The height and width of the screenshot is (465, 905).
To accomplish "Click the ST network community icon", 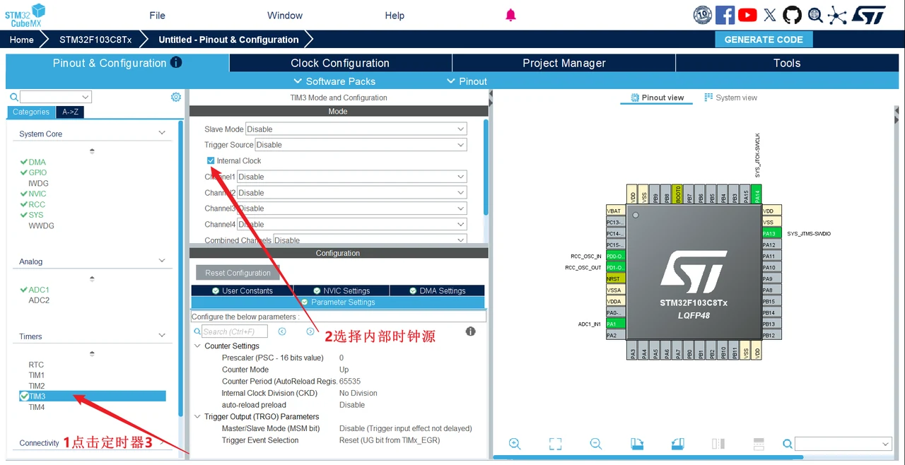I will click(x=837, y=15).
